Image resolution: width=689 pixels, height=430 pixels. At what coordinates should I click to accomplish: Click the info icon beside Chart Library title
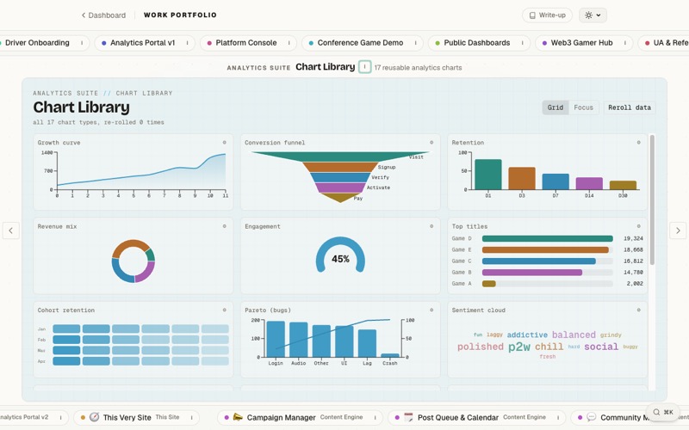(x=364, y=67)
